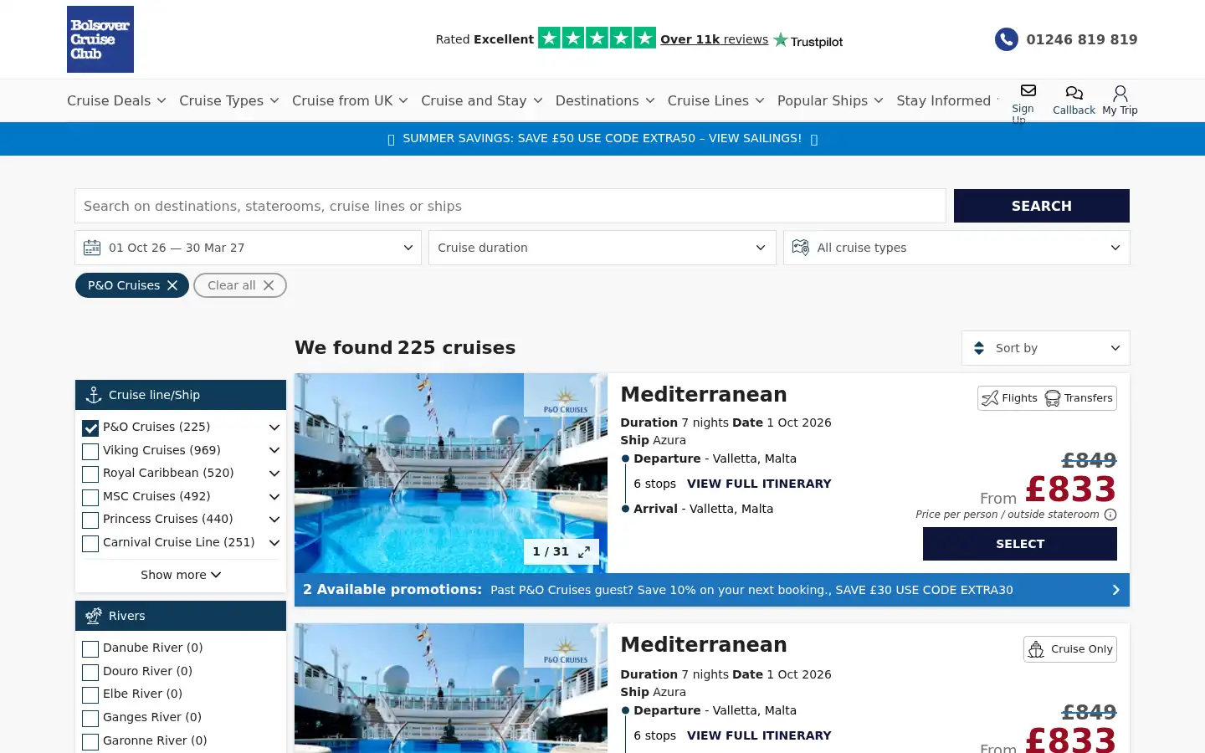Click the search destinations input field
The width and height of the screenshot is (1205, 753).
click(x=510, y=206)
